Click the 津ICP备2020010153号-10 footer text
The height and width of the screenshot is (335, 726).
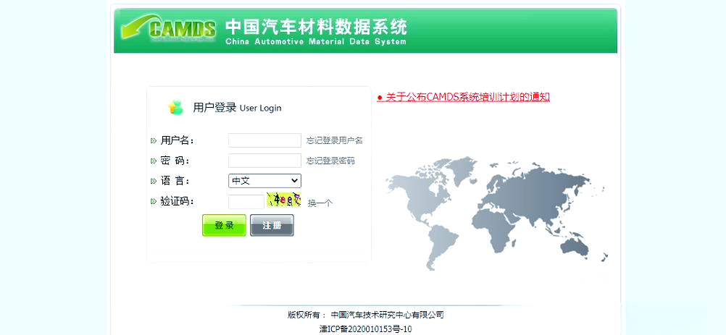pyautogui.click(x=366, y=329)
